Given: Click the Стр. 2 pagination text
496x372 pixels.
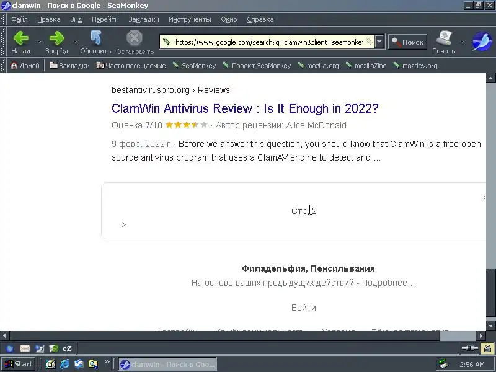Looking at the screenshot, I should coord(304,211).
